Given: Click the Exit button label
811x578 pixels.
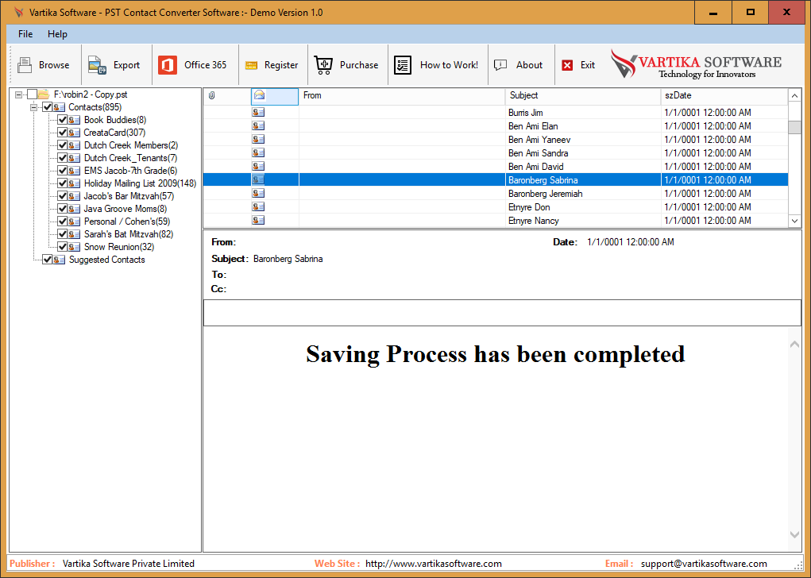Looking at the screenshot, I should 588,65.
